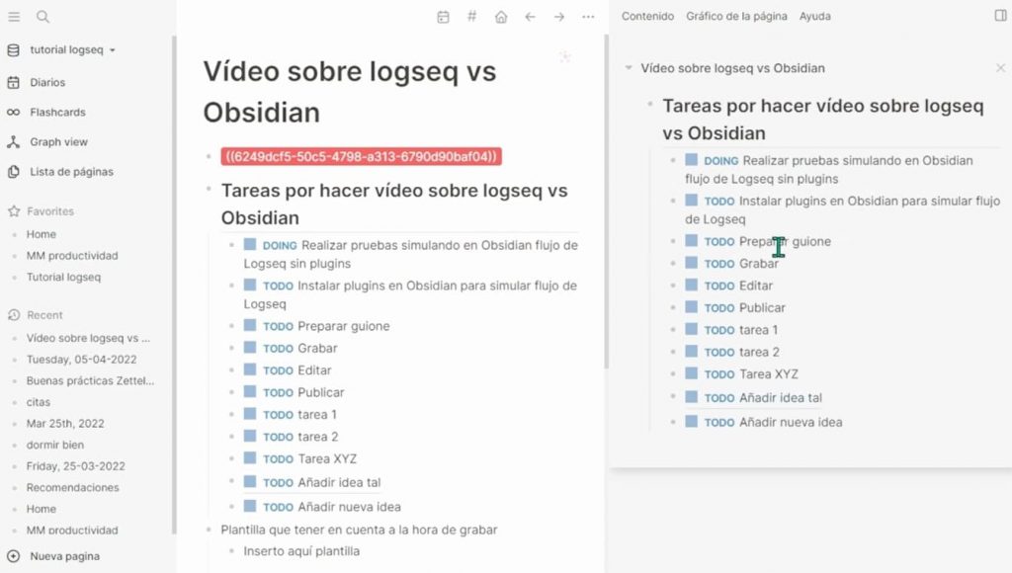Viewport: 1012px width, 573px height.
Task: Open recent page Buenas prácticas Zettel...
Action: [x=90, y=380]
